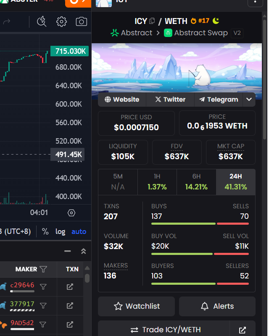Click the 04:01 time axis label
This screenshot has width=269, height=336.
tap(39, 213)
